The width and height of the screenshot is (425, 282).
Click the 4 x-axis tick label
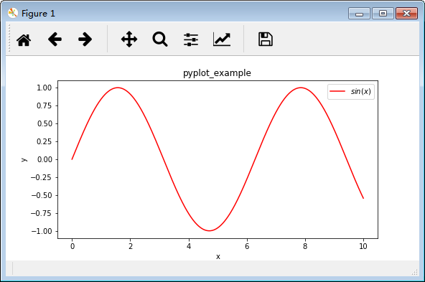pos(189,246)
